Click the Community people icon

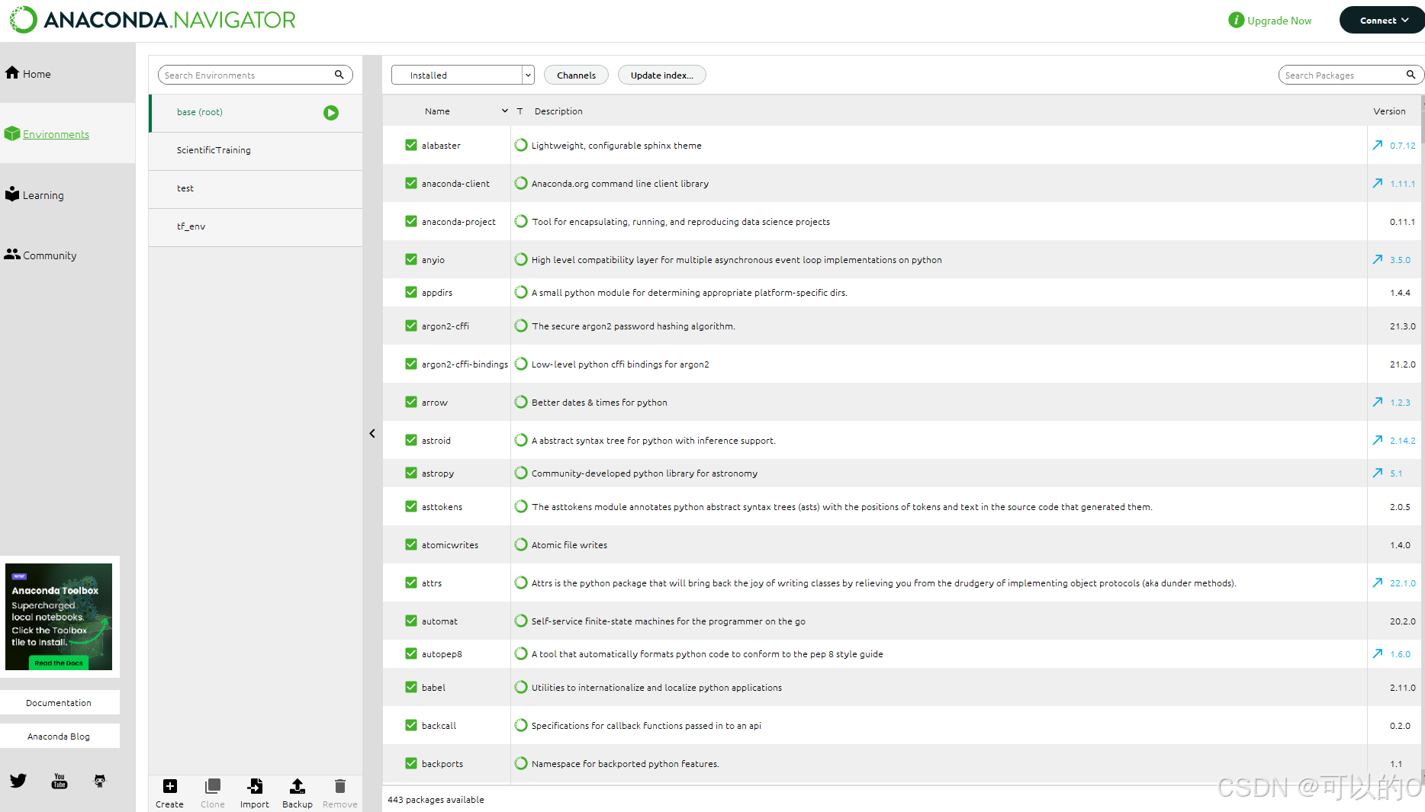[x=12, y=255]
